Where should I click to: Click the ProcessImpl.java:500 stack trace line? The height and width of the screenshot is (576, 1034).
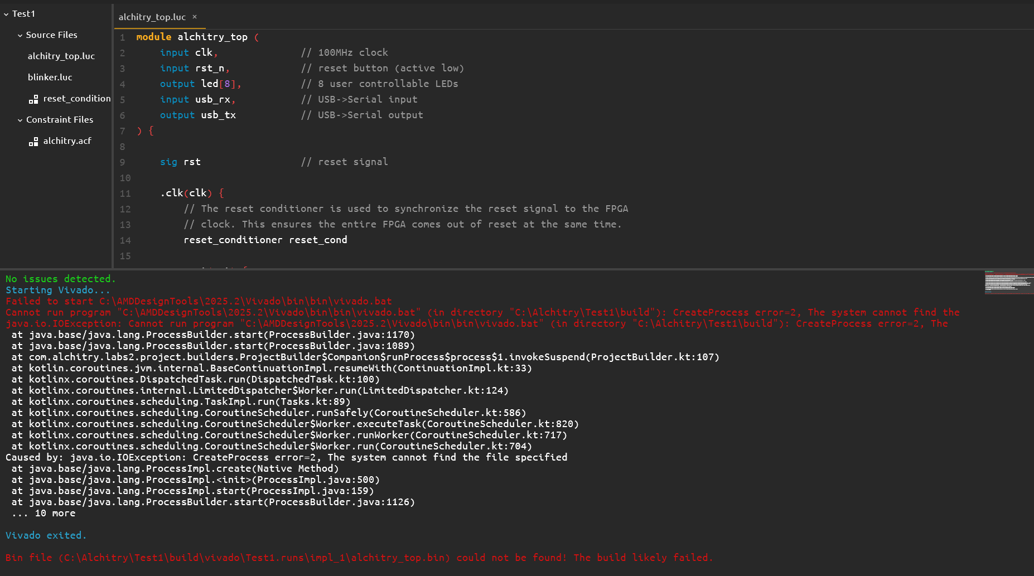[195, 480]
